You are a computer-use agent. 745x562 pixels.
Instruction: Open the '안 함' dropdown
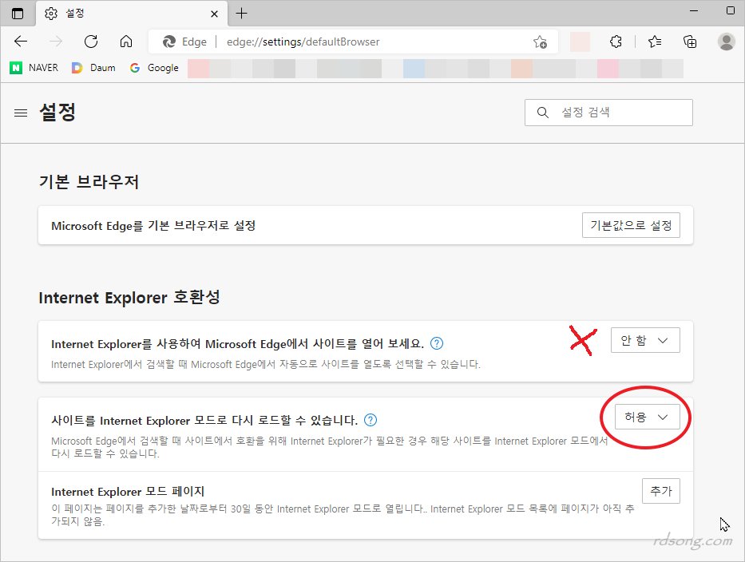pos(644,340)
